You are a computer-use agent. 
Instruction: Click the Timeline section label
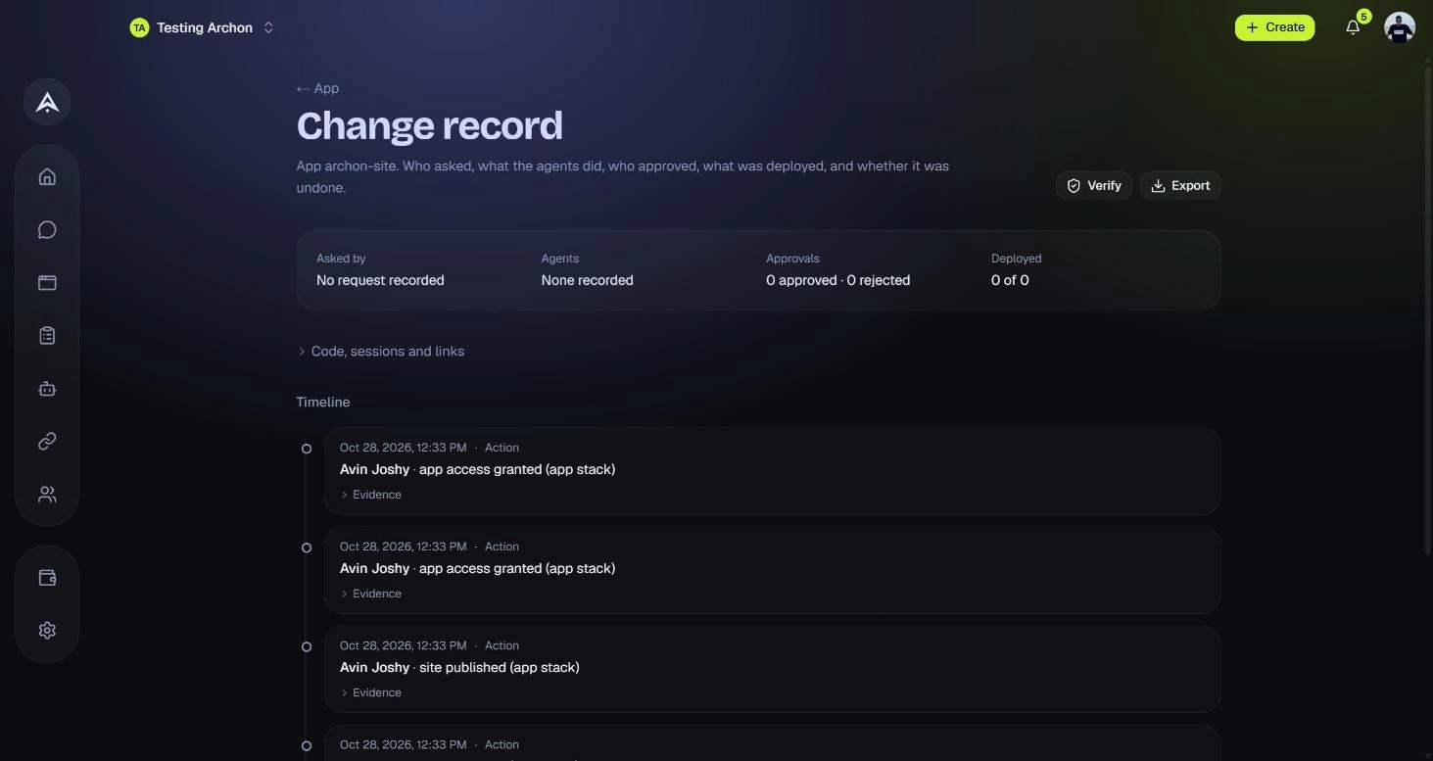(323, 403)
